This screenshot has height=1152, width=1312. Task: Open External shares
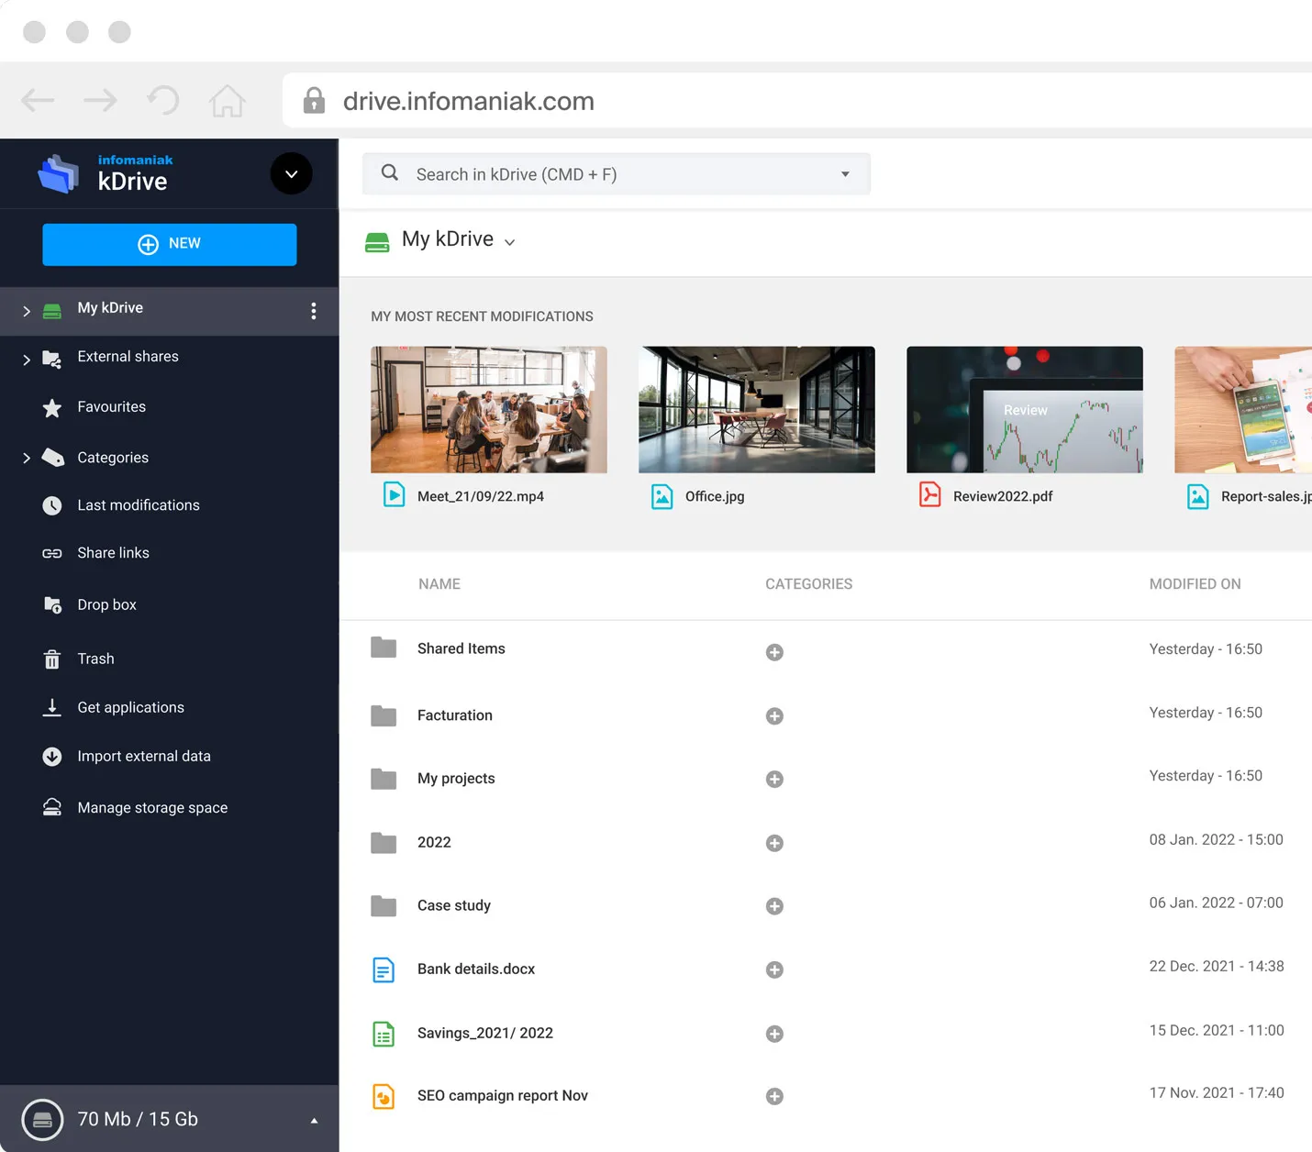[128, 357]
